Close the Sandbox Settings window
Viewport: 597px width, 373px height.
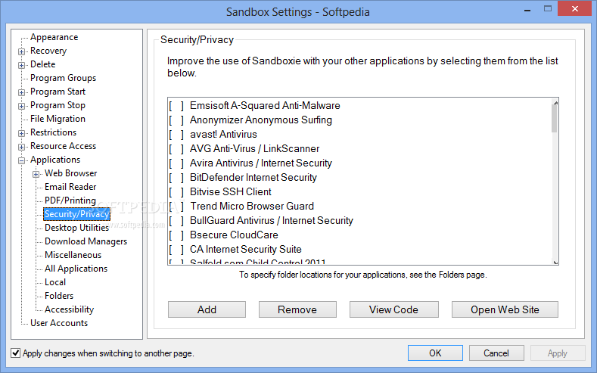click(575, 8)
